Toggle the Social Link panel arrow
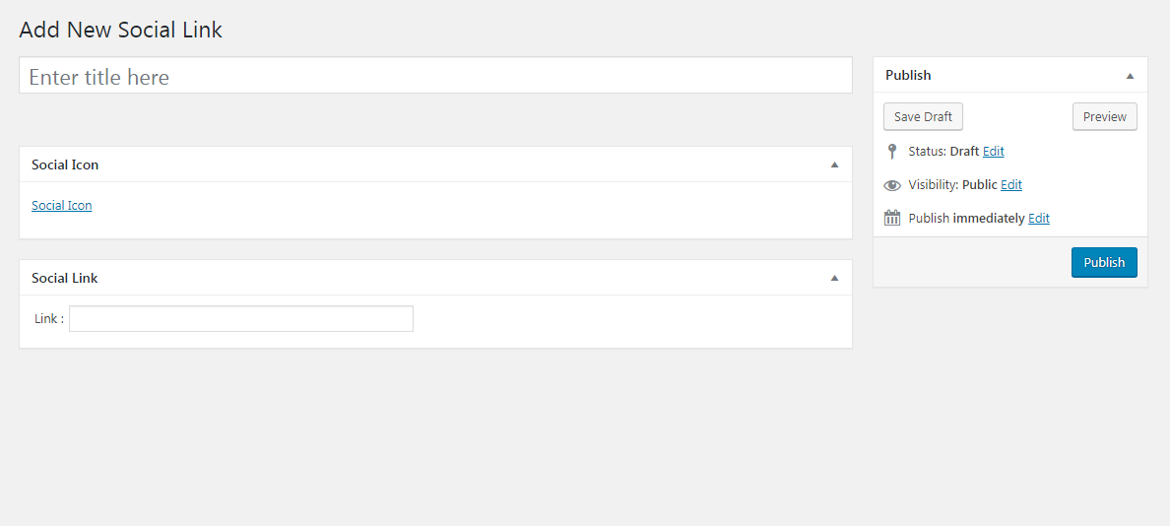Screen dimensions: 1170x526 (x=834, y=279)
